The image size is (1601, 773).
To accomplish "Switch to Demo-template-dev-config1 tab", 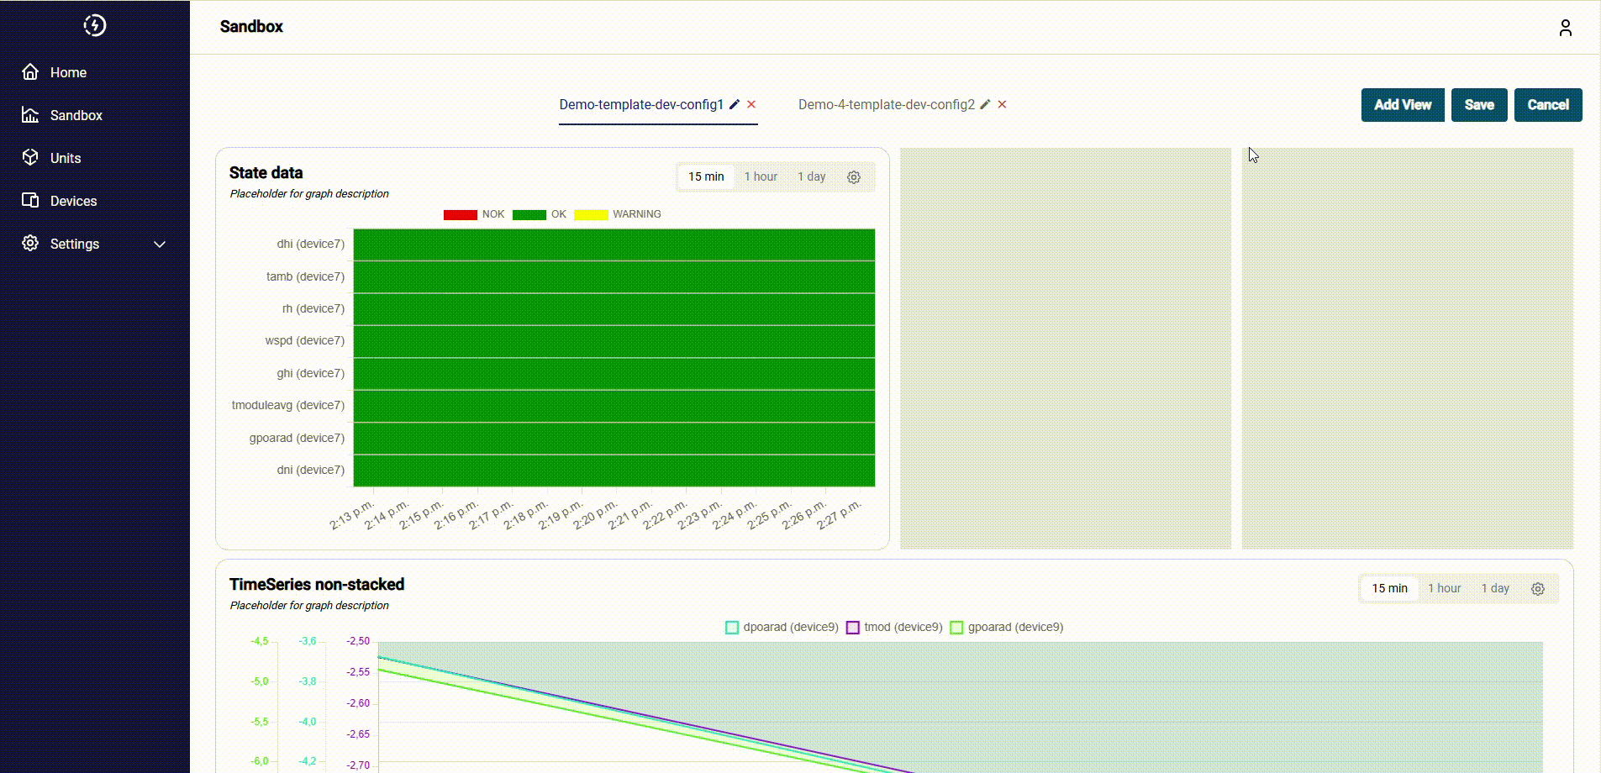I will pos(641,104).
